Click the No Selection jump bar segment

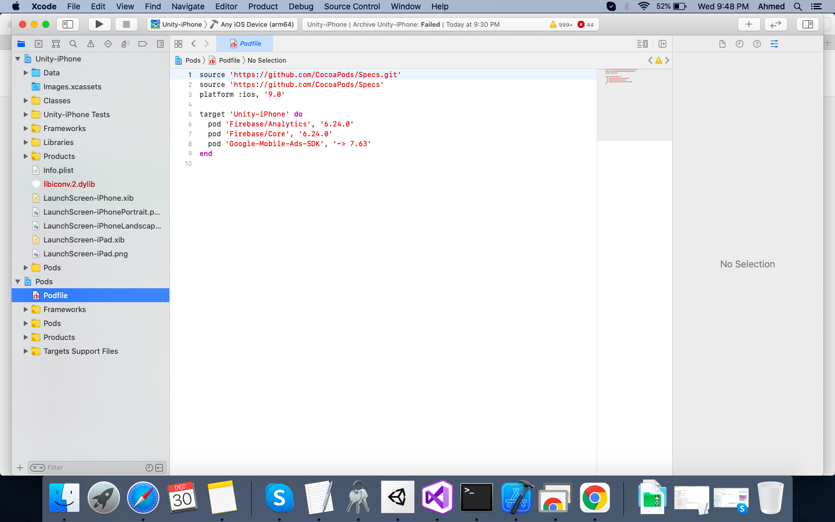(x=267, y=60)
